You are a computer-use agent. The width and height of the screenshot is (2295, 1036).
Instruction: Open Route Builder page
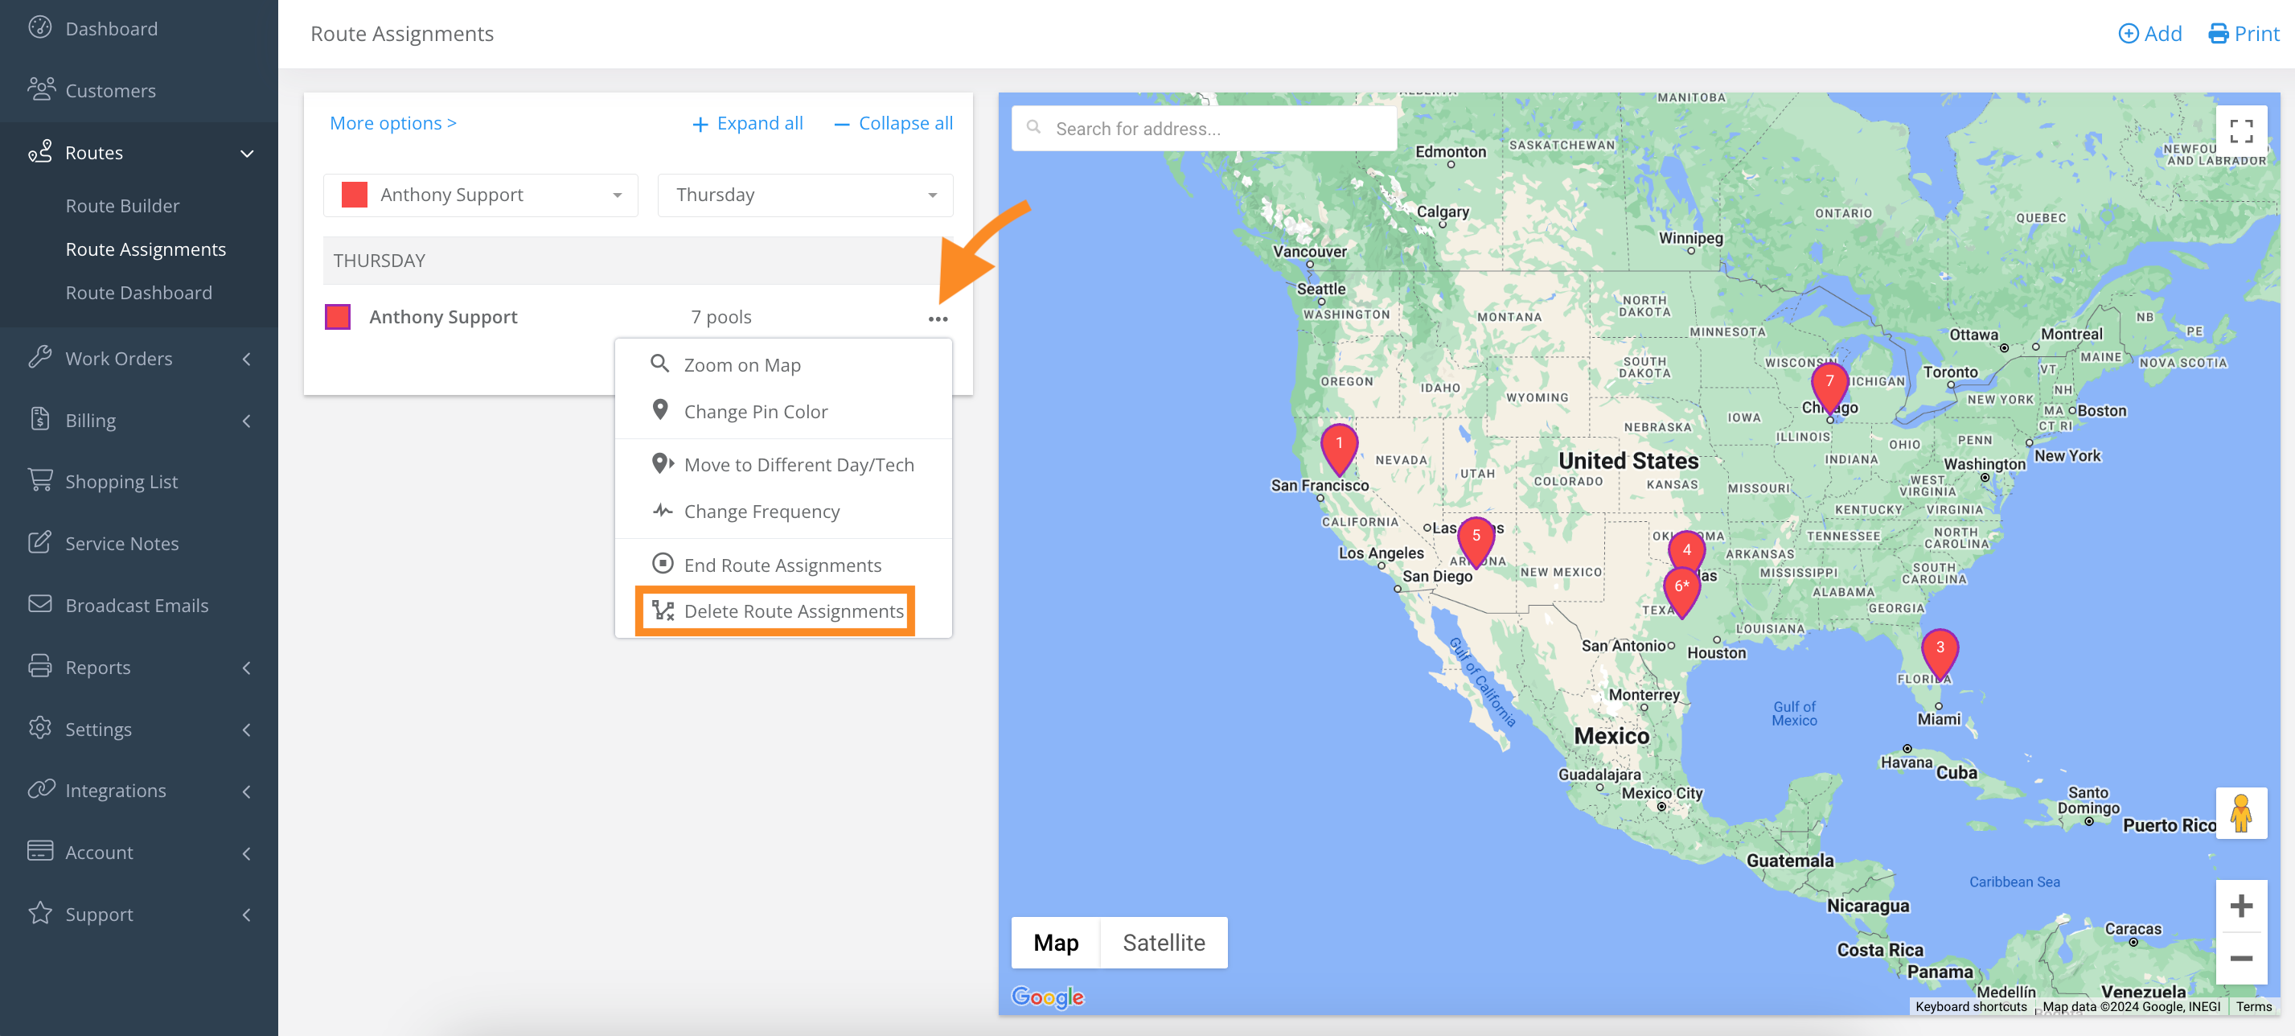tap(122, 205)
